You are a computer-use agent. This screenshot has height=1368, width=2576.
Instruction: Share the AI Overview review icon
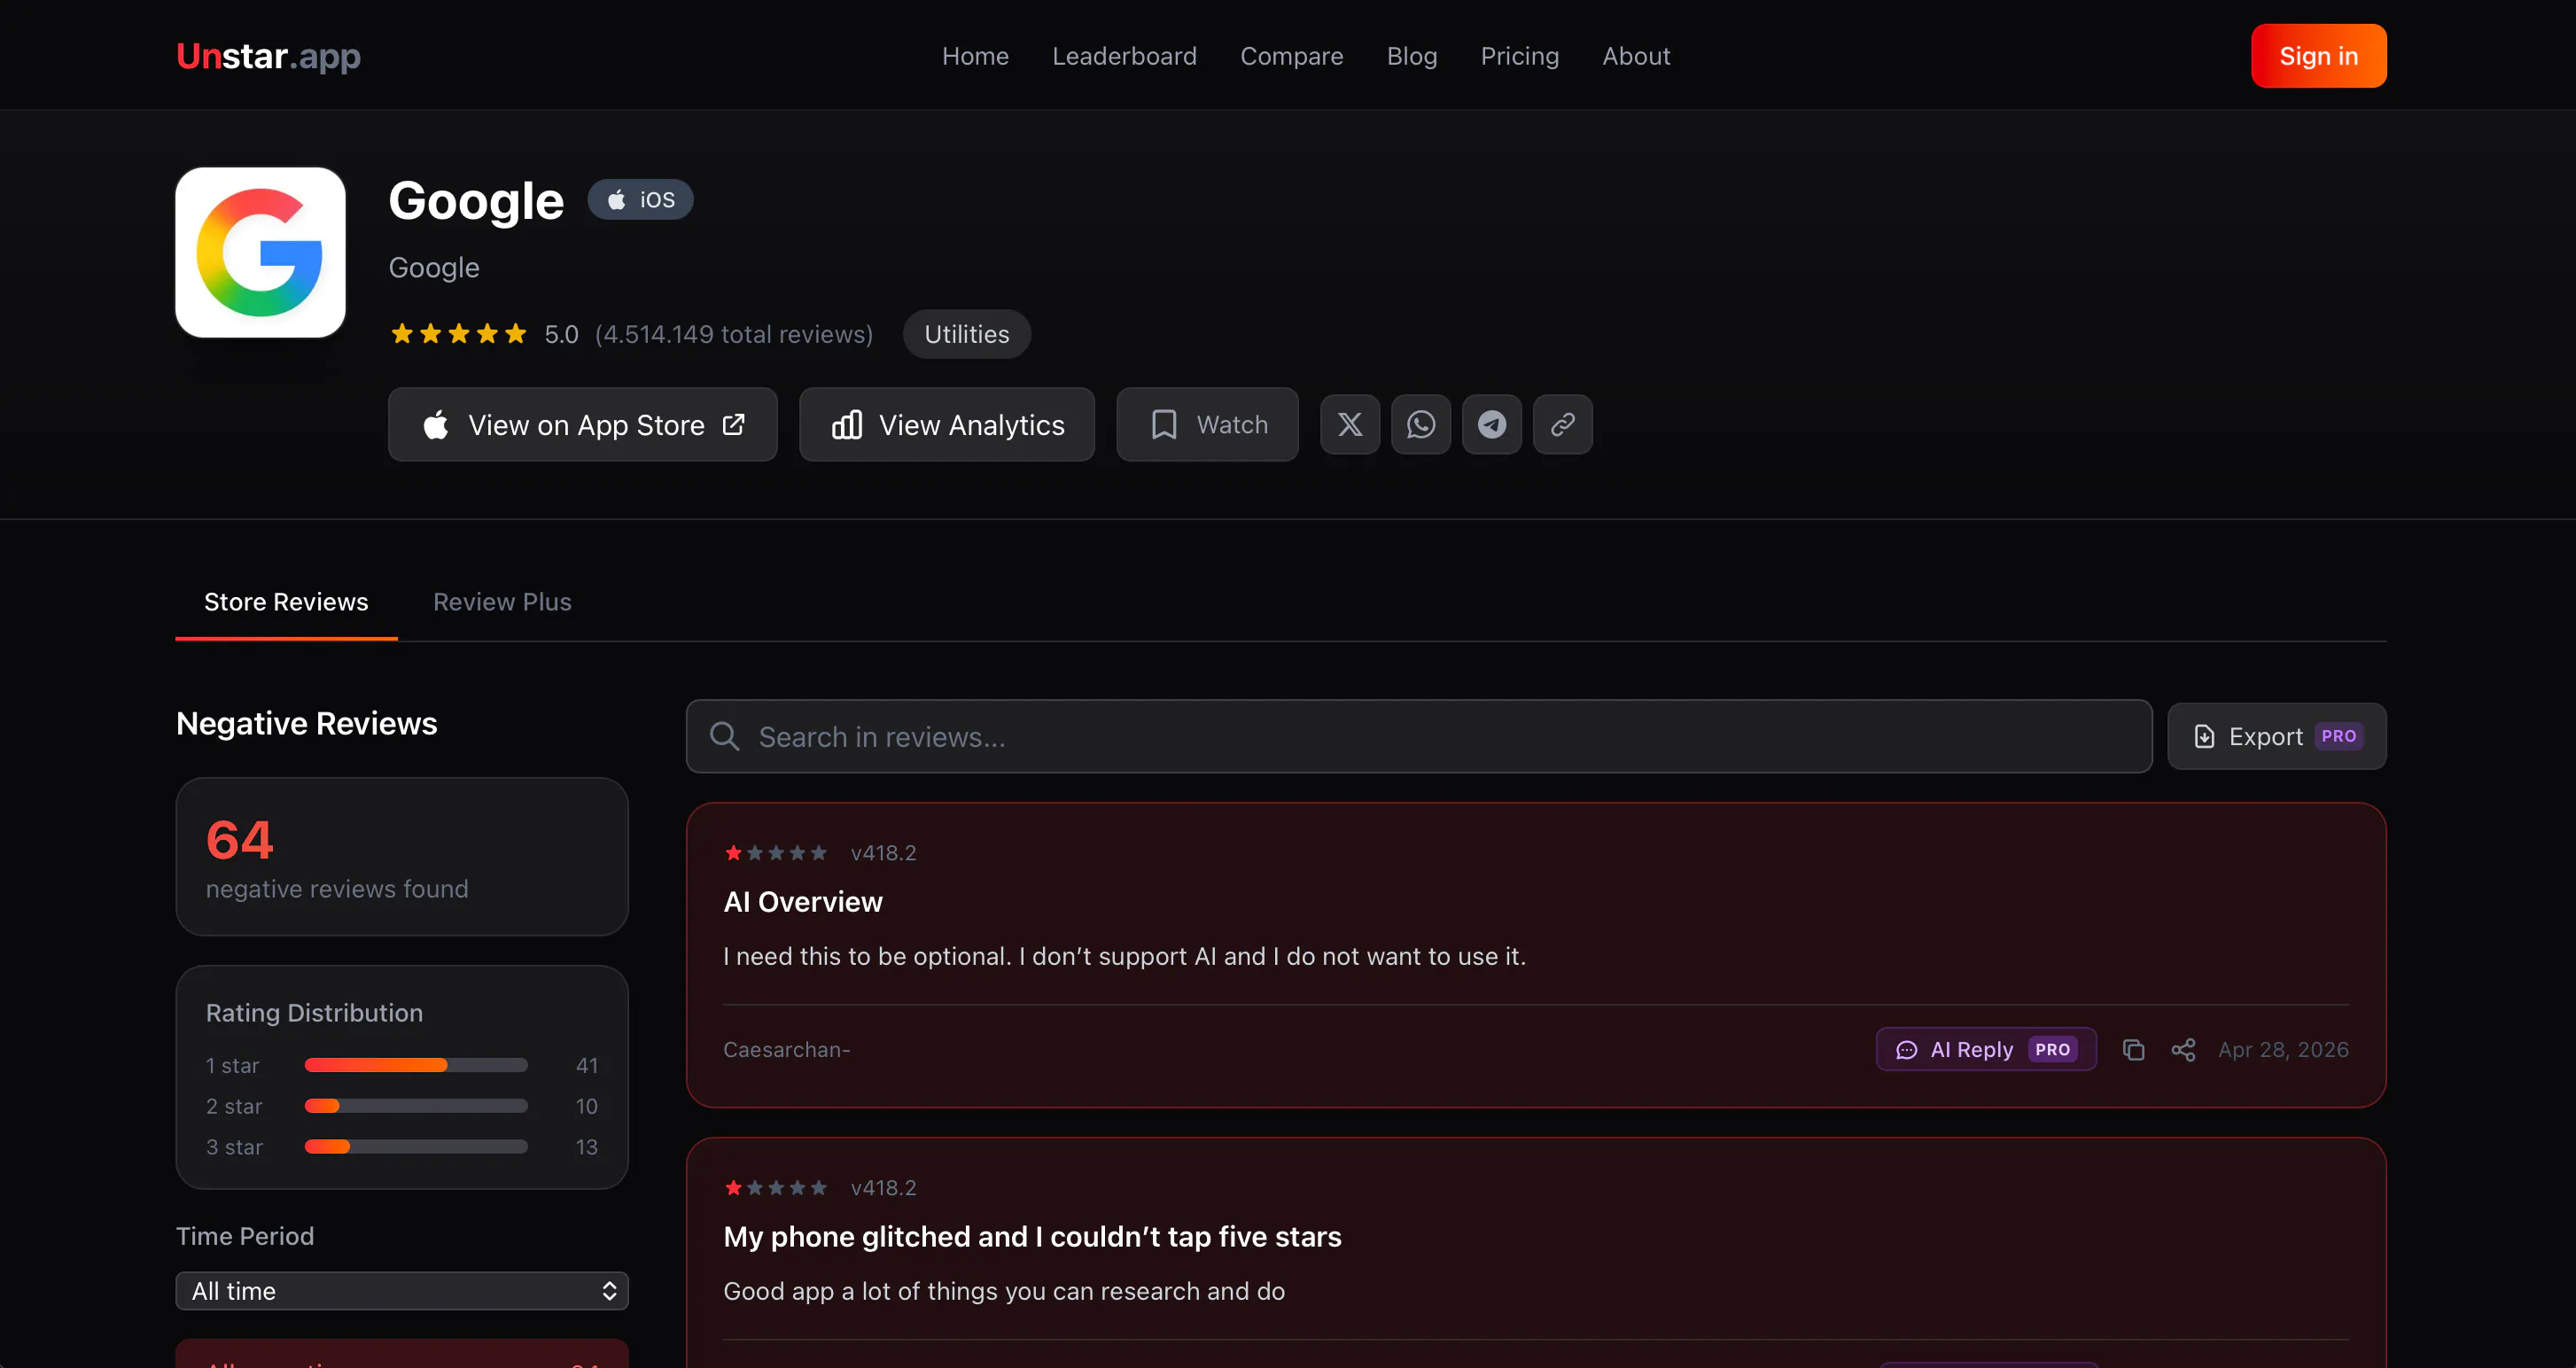[x=2183, y=1049]
